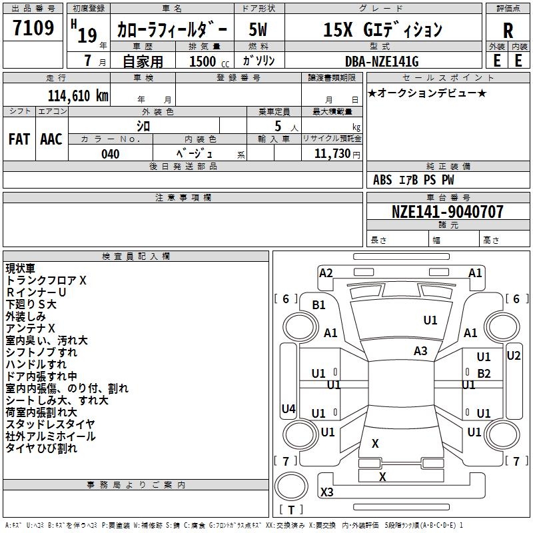Select the fuel type ガソリン
The image size is (533, 533).
click(x=259, y=61)
